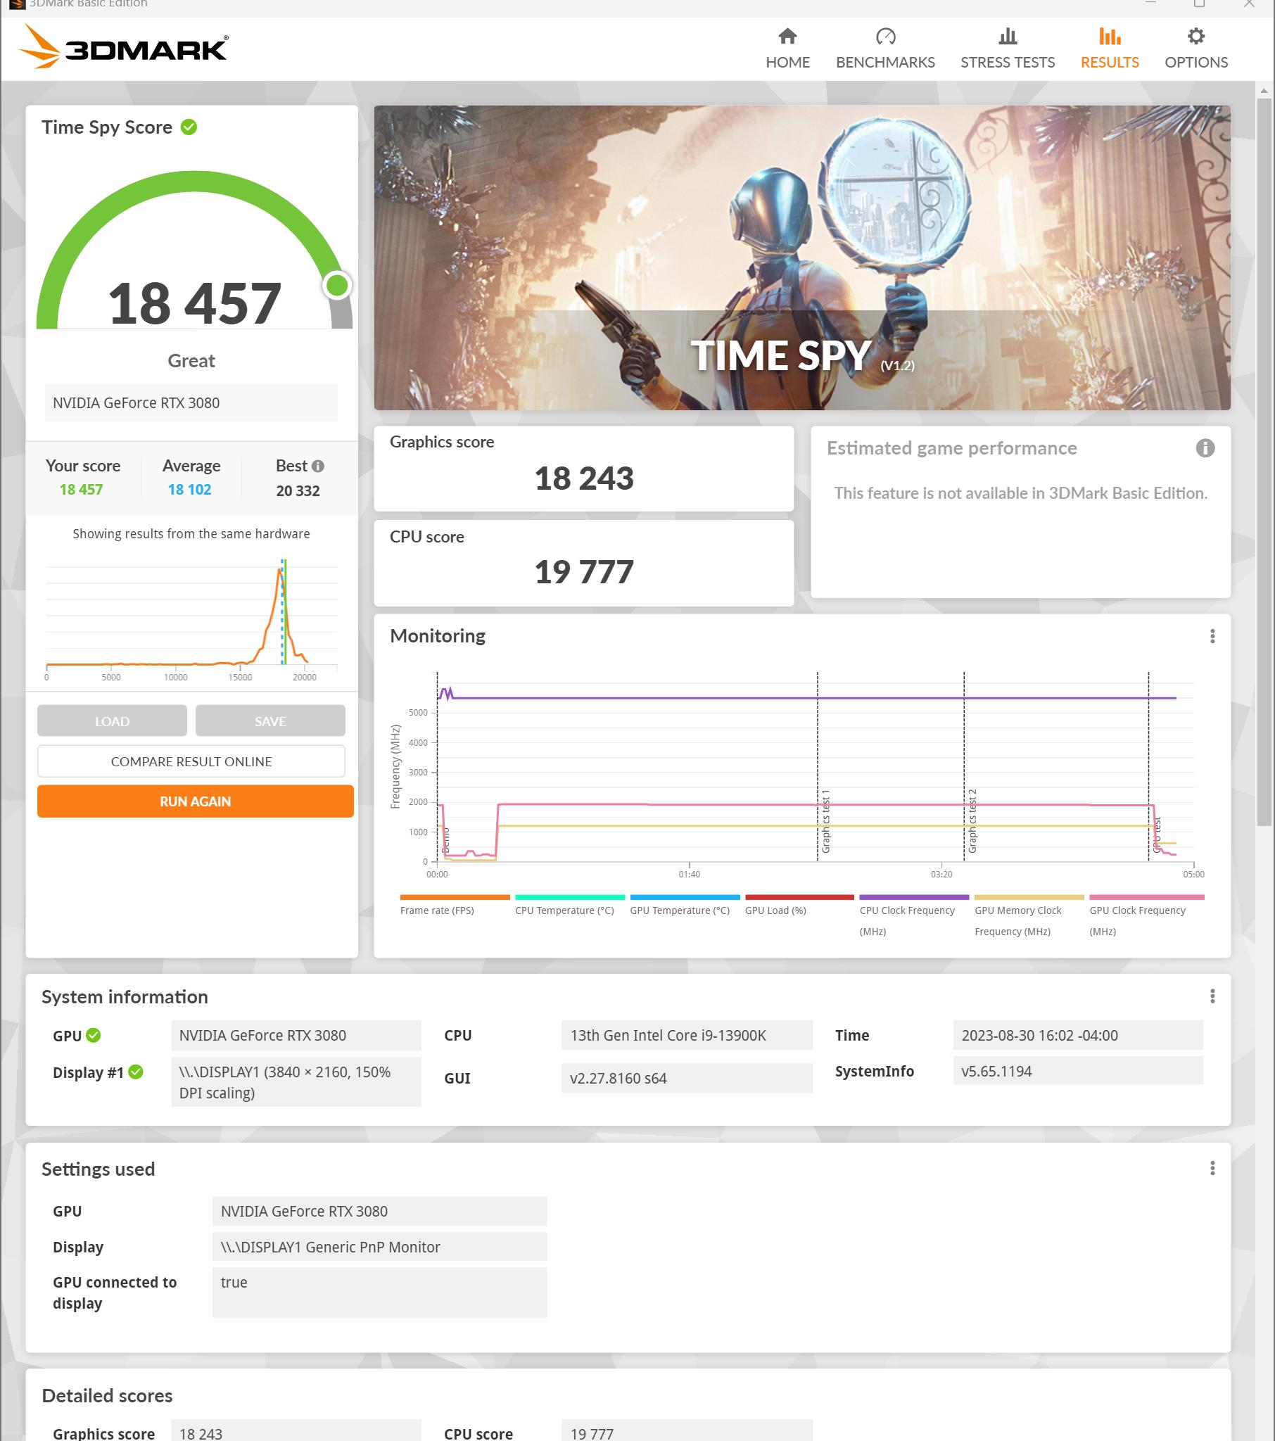
Task: Click DISPLAY1 Generic PnP Monitor field
Action: tap(379, 1246)
